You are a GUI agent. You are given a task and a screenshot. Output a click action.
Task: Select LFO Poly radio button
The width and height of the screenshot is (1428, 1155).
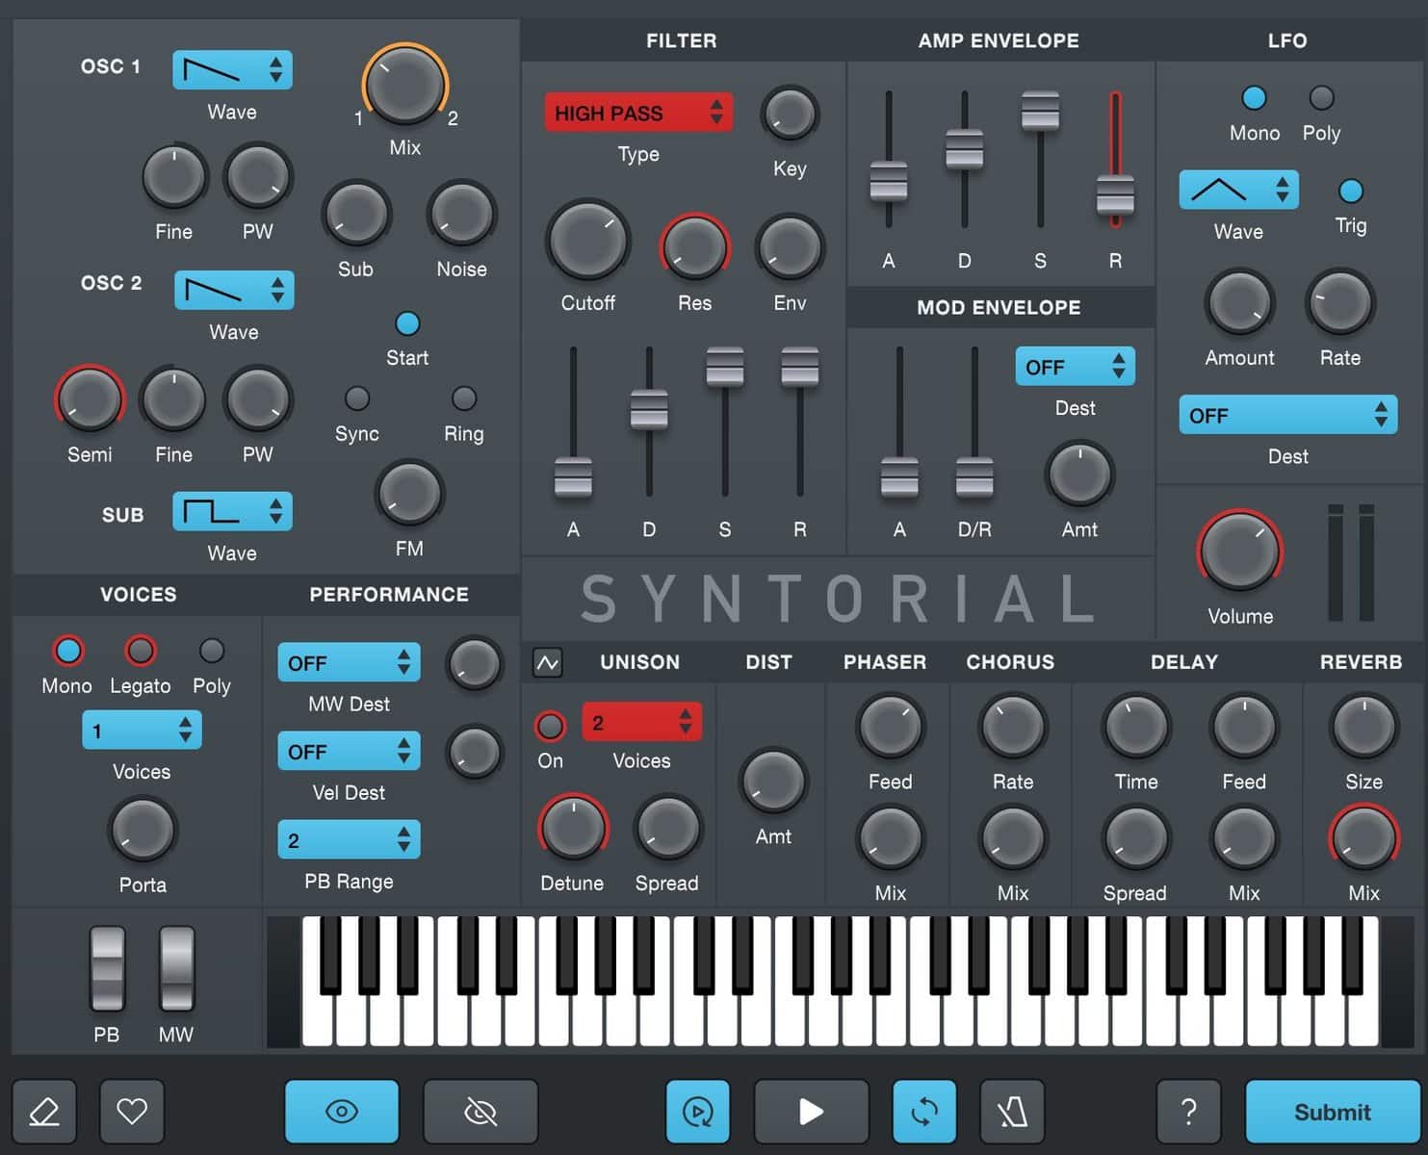(x=1321, y=97)
